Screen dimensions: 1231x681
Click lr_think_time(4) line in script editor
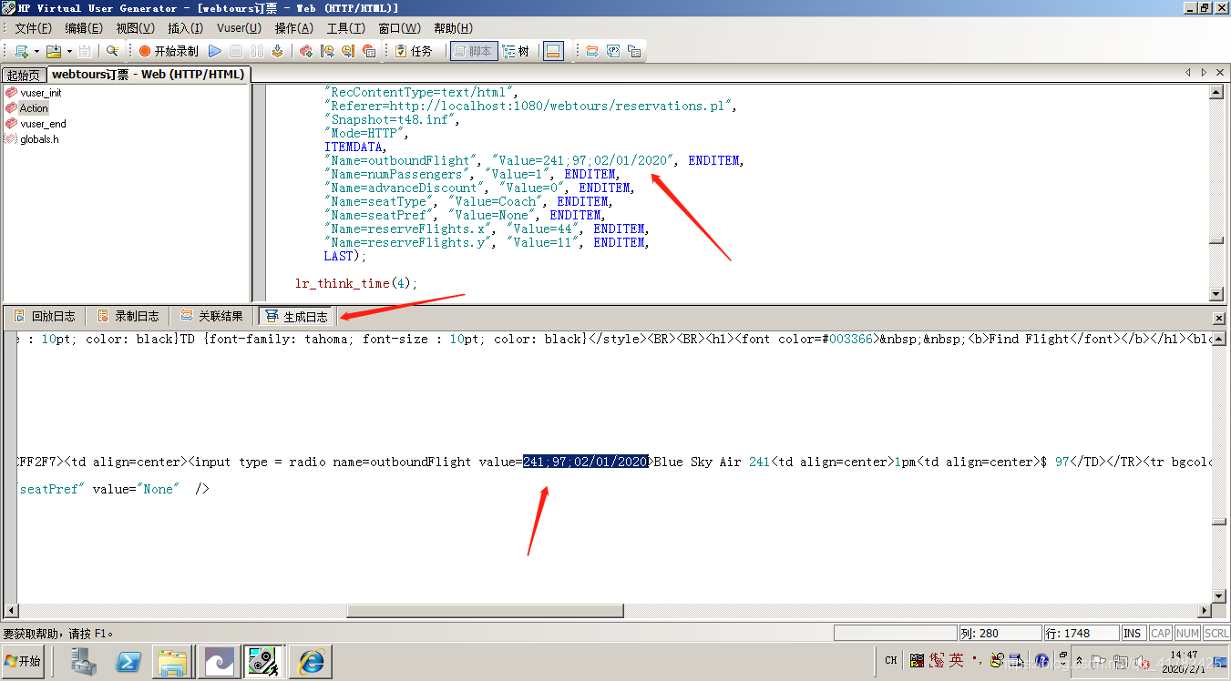[355, 283]
